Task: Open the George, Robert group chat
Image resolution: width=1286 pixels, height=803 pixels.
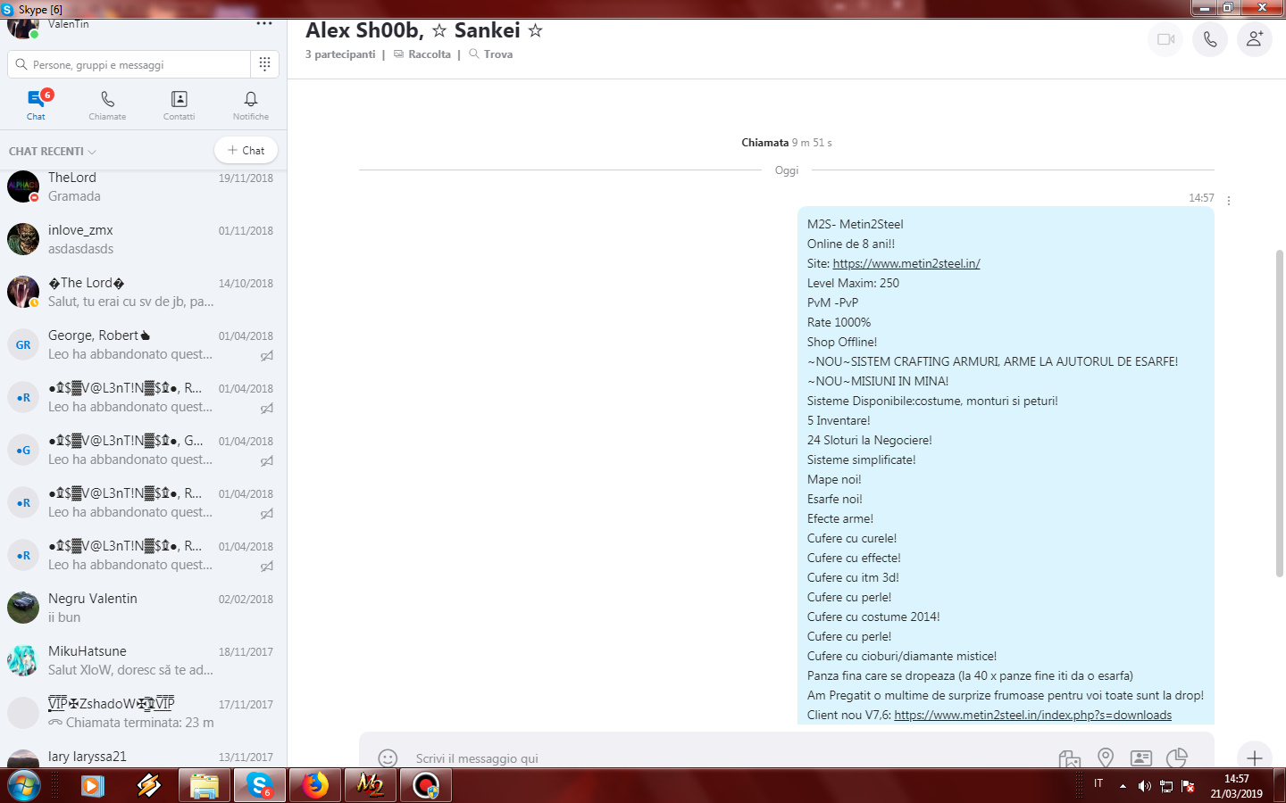Action: (143, 344)
